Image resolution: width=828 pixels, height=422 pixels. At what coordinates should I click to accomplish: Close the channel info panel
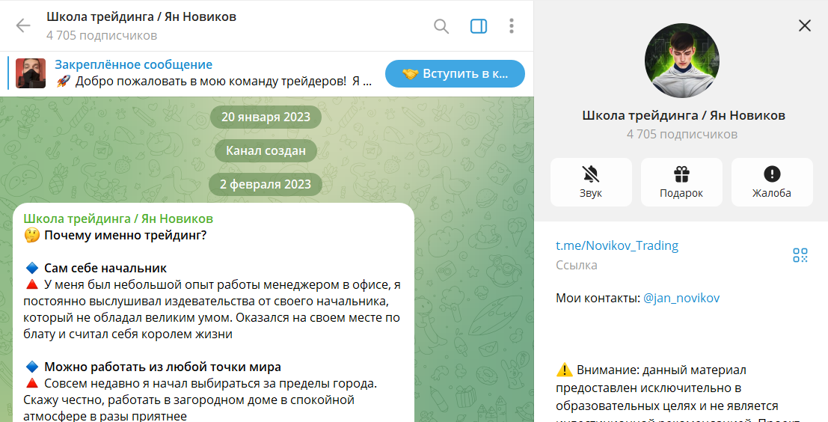pyautogui.click(x=805, y=26)
